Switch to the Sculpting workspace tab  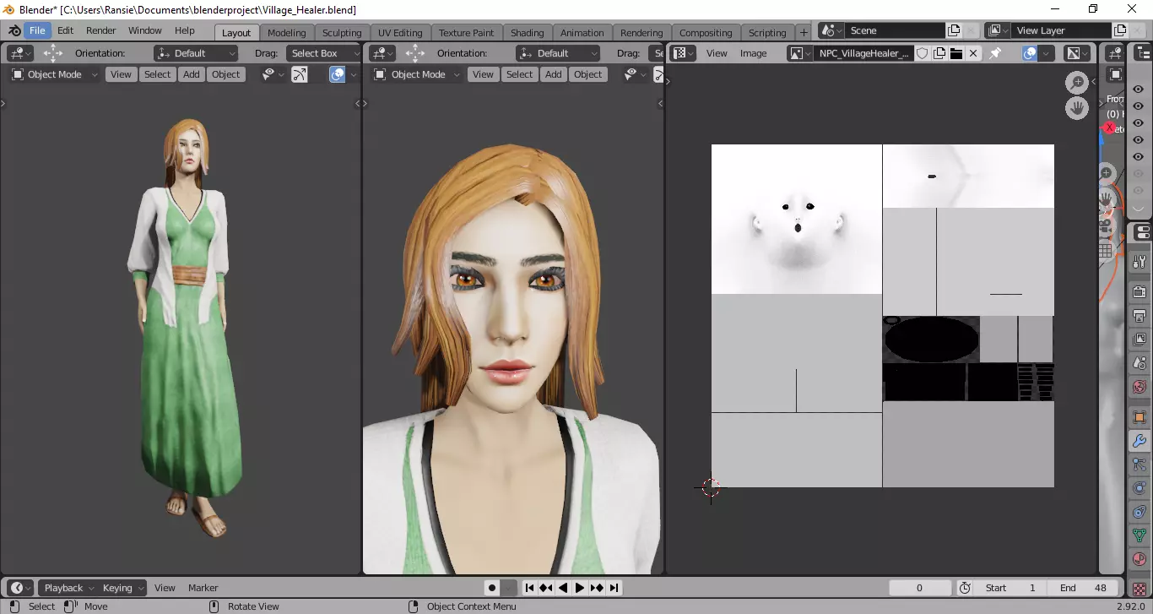click(x=342, y=33)
